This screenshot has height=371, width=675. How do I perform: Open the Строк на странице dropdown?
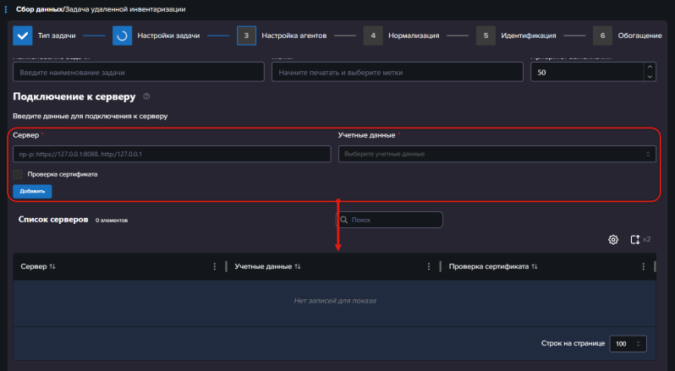628,344
